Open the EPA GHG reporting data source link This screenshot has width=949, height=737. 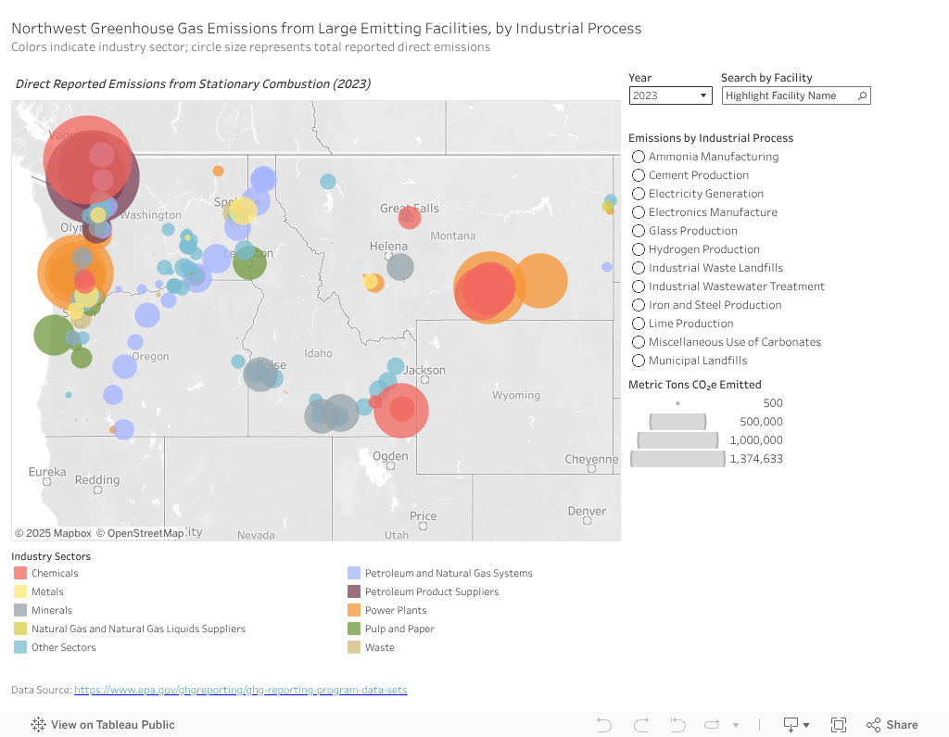[243, 690]
